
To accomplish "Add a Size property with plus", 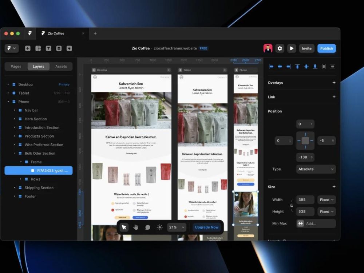I will pos(334,187).
